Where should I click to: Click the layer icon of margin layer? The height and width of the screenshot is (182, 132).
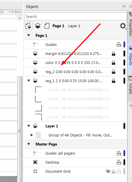[x=35, y=53]
